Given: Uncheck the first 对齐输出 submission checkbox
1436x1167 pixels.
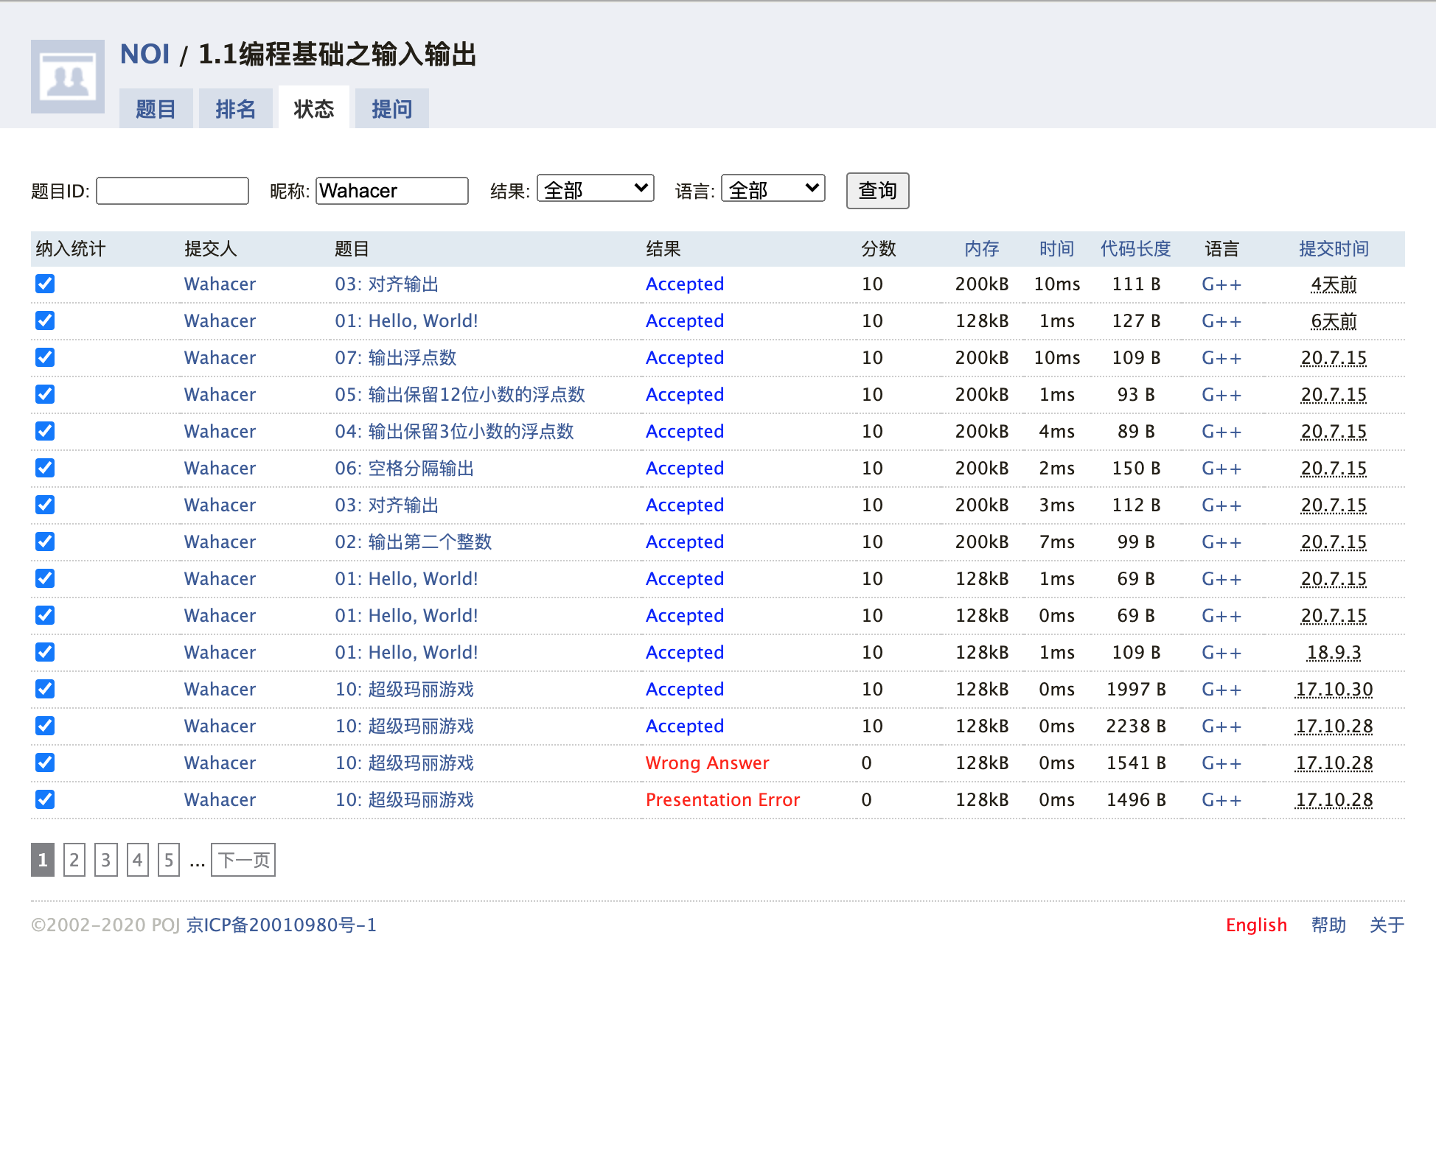Looking at the screenshot, I should 45,284.
